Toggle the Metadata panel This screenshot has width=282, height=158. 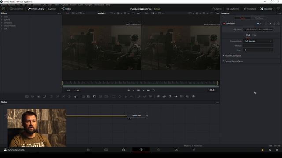pos(249,9)
